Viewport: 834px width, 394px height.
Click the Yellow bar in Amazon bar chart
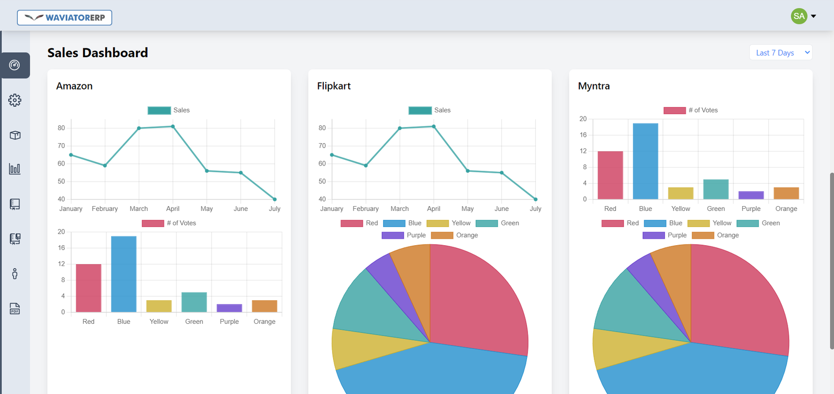[x=159, y=306]
